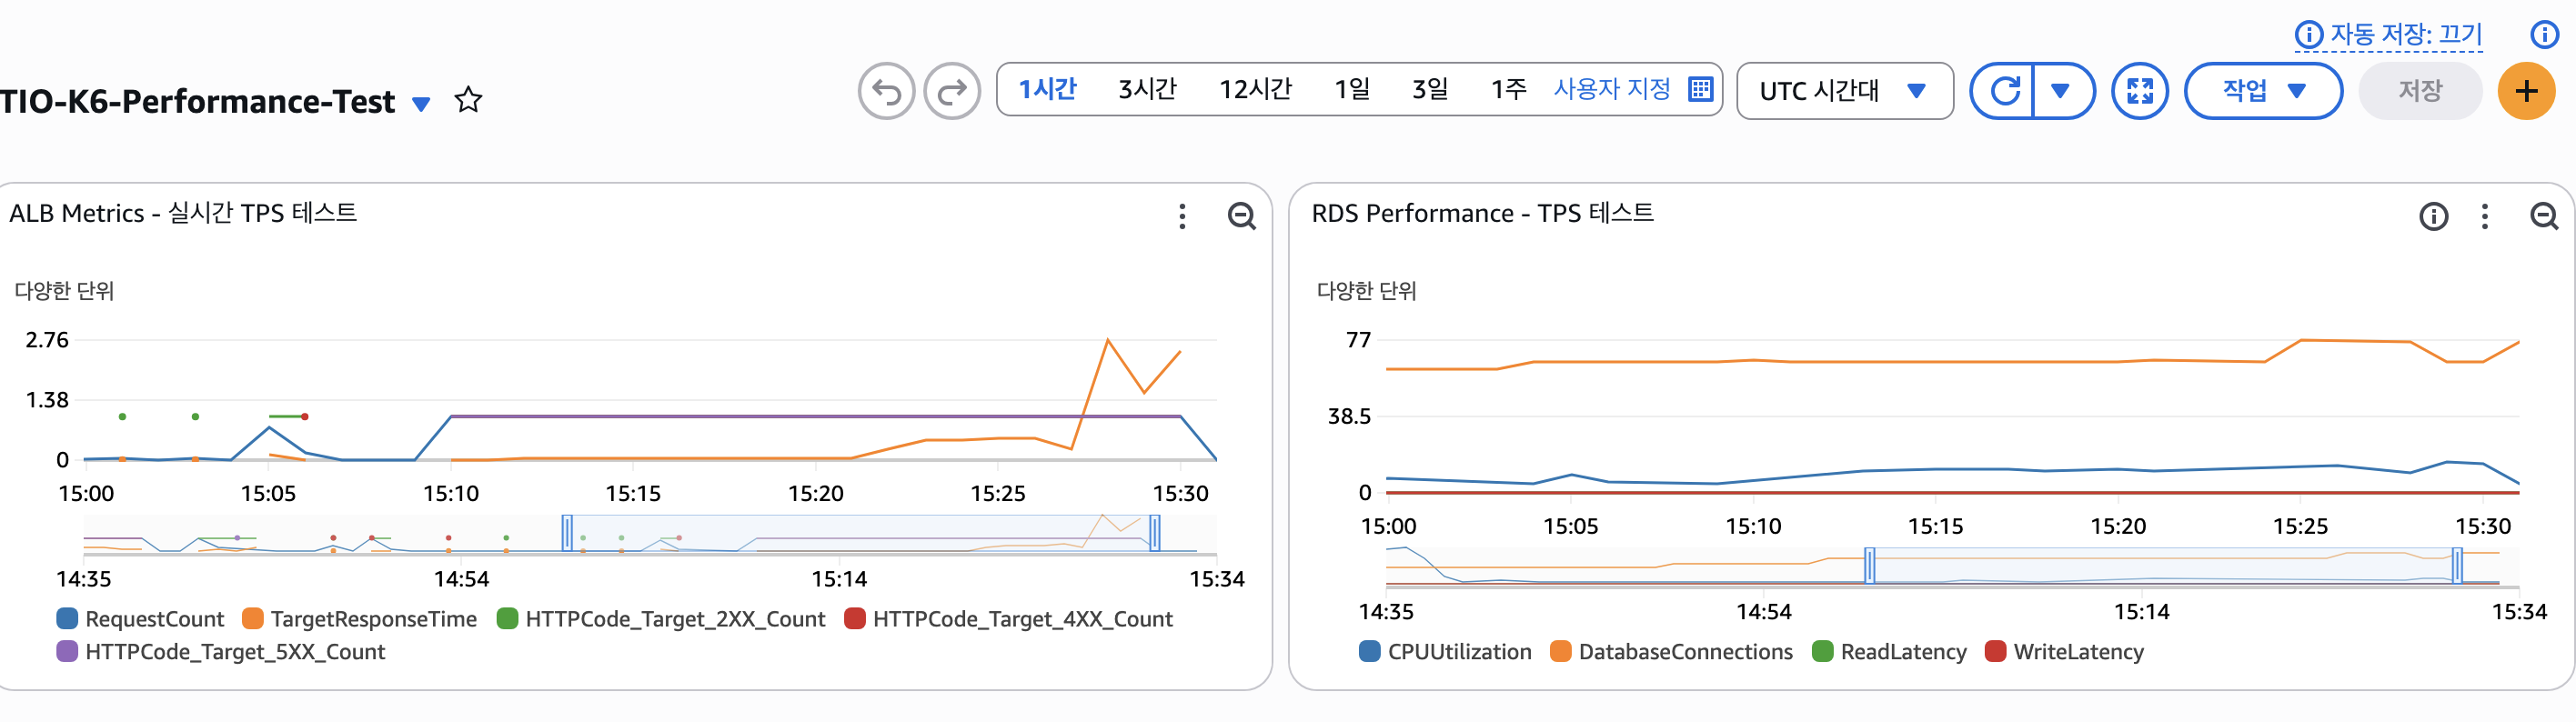Click ALB mini-timeline right range handle

1155,533
